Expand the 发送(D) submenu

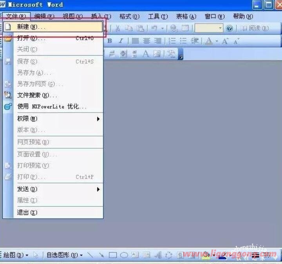(53, 189)
